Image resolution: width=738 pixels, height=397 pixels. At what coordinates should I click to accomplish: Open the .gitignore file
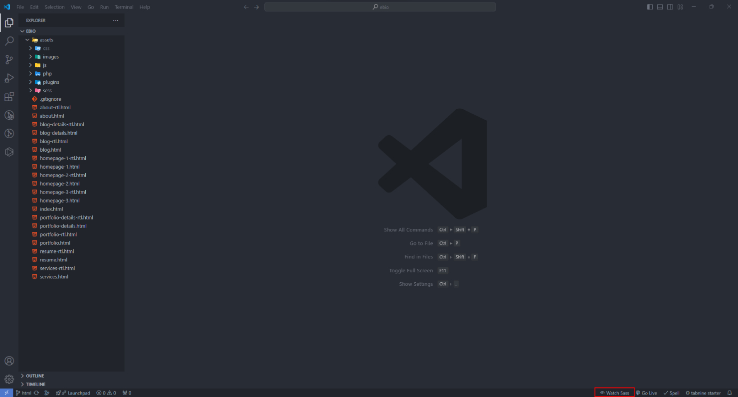(x=71, y=99)
